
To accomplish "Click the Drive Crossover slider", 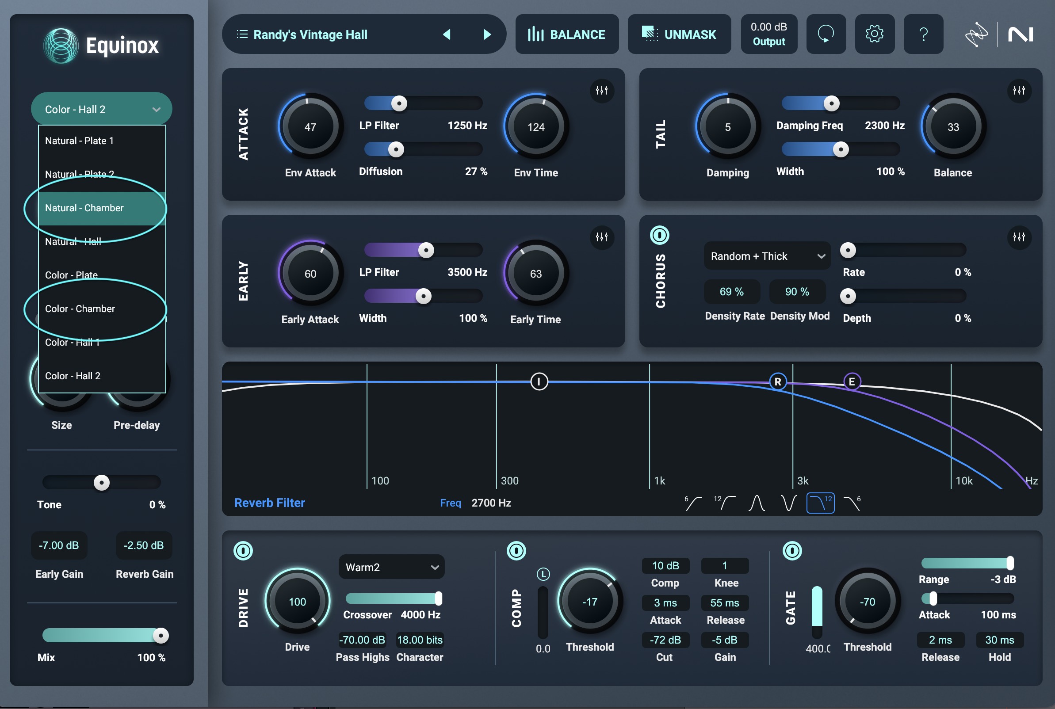I will click(394, 598).
